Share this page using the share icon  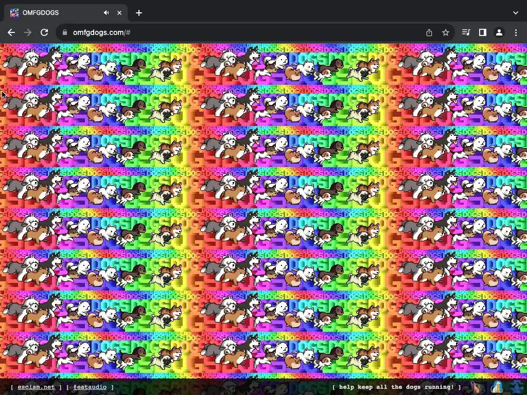pyautogui.click(x=429, y=32)
